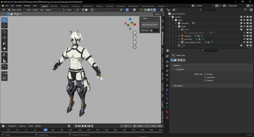
Task: Pick the Rotate tool
Action: coord(5,38)
